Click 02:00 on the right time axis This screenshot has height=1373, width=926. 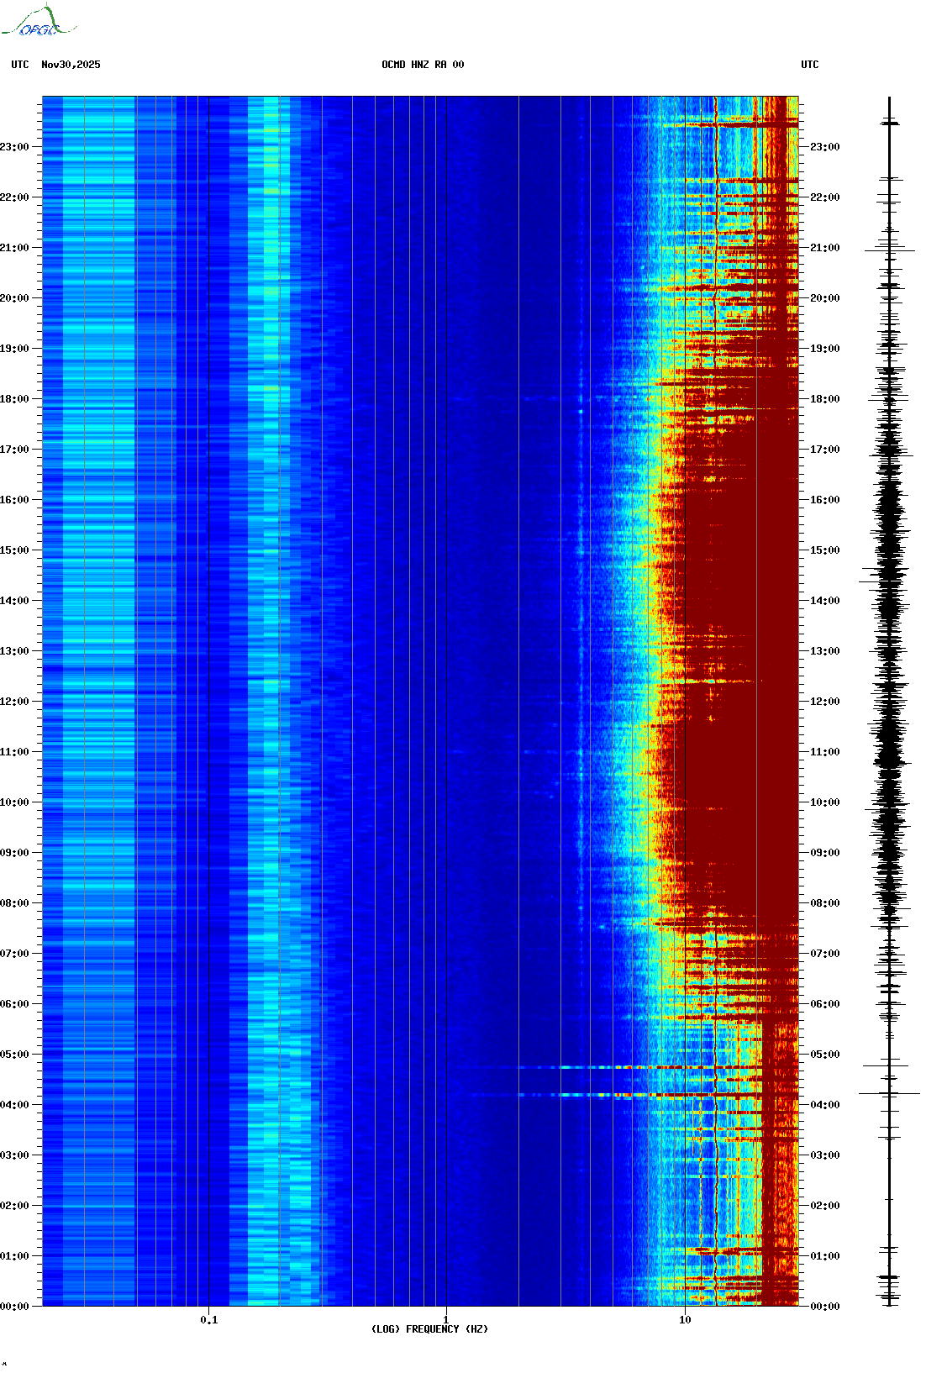825,1206
